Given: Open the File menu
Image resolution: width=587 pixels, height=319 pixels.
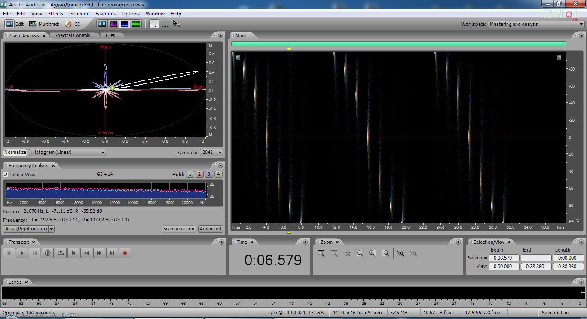Looking at the screenshot, I should pos(7,14).
